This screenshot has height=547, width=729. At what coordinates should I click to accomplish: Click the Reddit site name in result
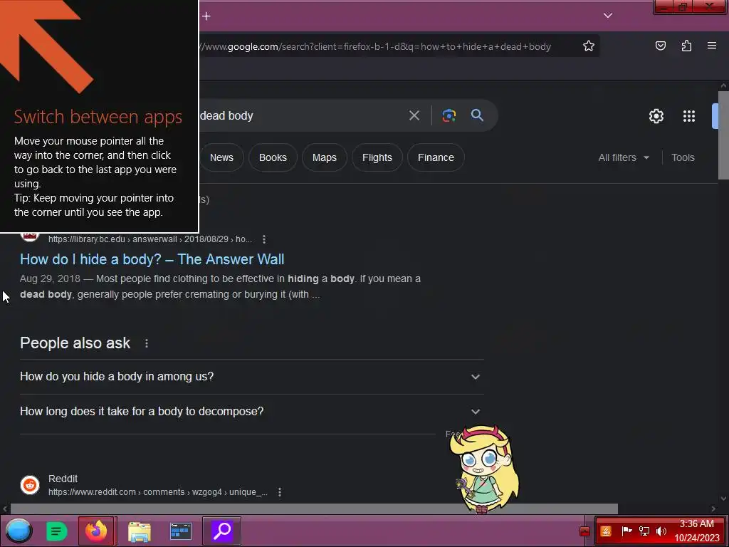(x=63, y=479)
